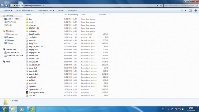Select the sqlite3.dll file

click(x=32, y=86)
